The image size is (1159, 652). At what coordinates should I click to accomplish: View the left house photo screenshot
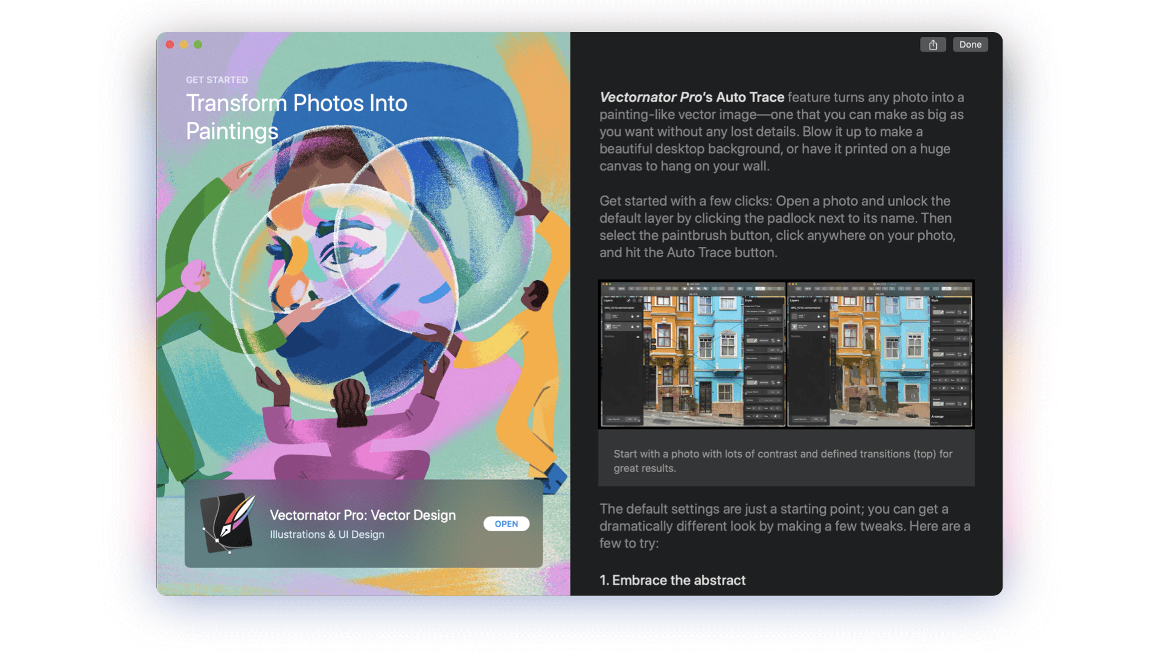point(692,354)
